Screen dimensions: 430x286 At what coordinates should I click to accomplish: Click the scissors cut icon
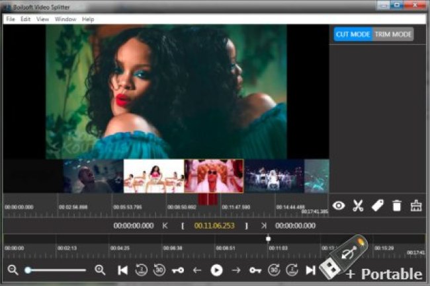(x=358, y=205)
